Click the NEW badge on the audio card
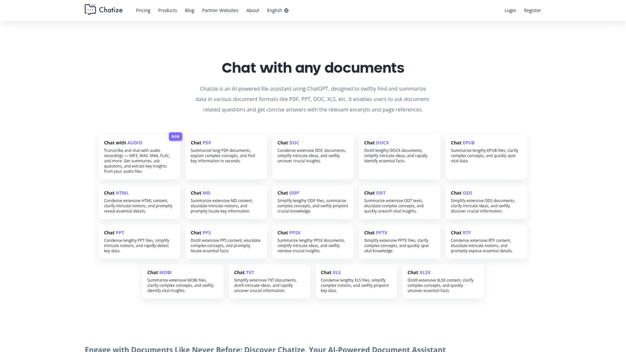The height and width of the screenshot is (352, 626). point(175,136)
